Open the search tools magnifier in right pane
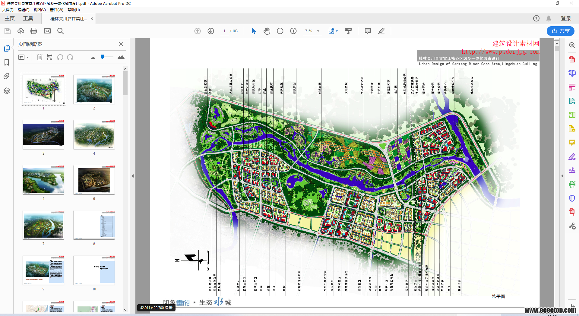The image size is (579, 316). [572, 45]
